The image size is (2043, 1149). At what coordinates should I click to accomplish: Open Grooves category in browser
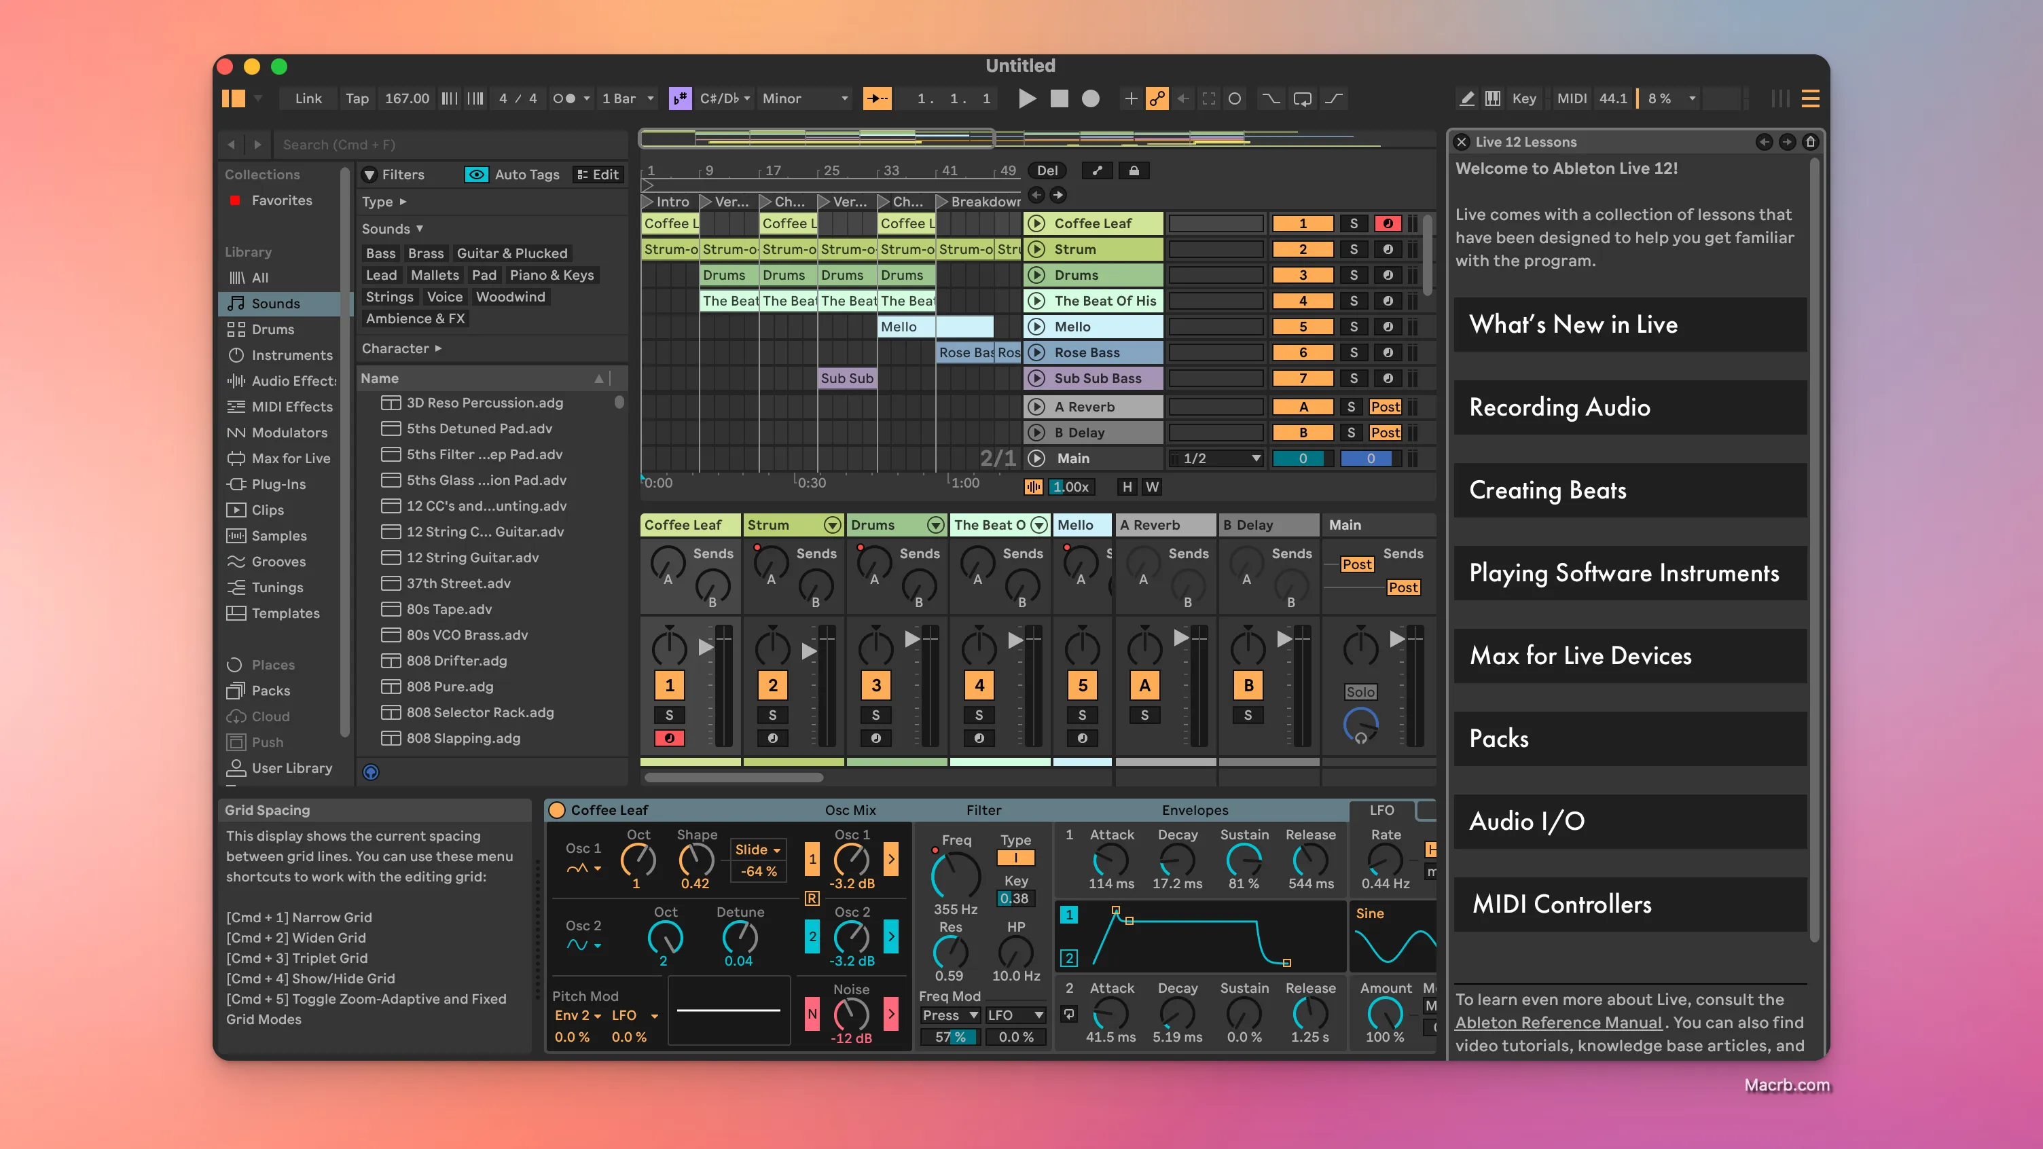pos(279,562)
